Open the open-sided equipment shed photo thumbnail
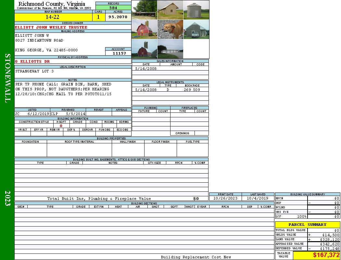341x260 pixels. (145, 10)
